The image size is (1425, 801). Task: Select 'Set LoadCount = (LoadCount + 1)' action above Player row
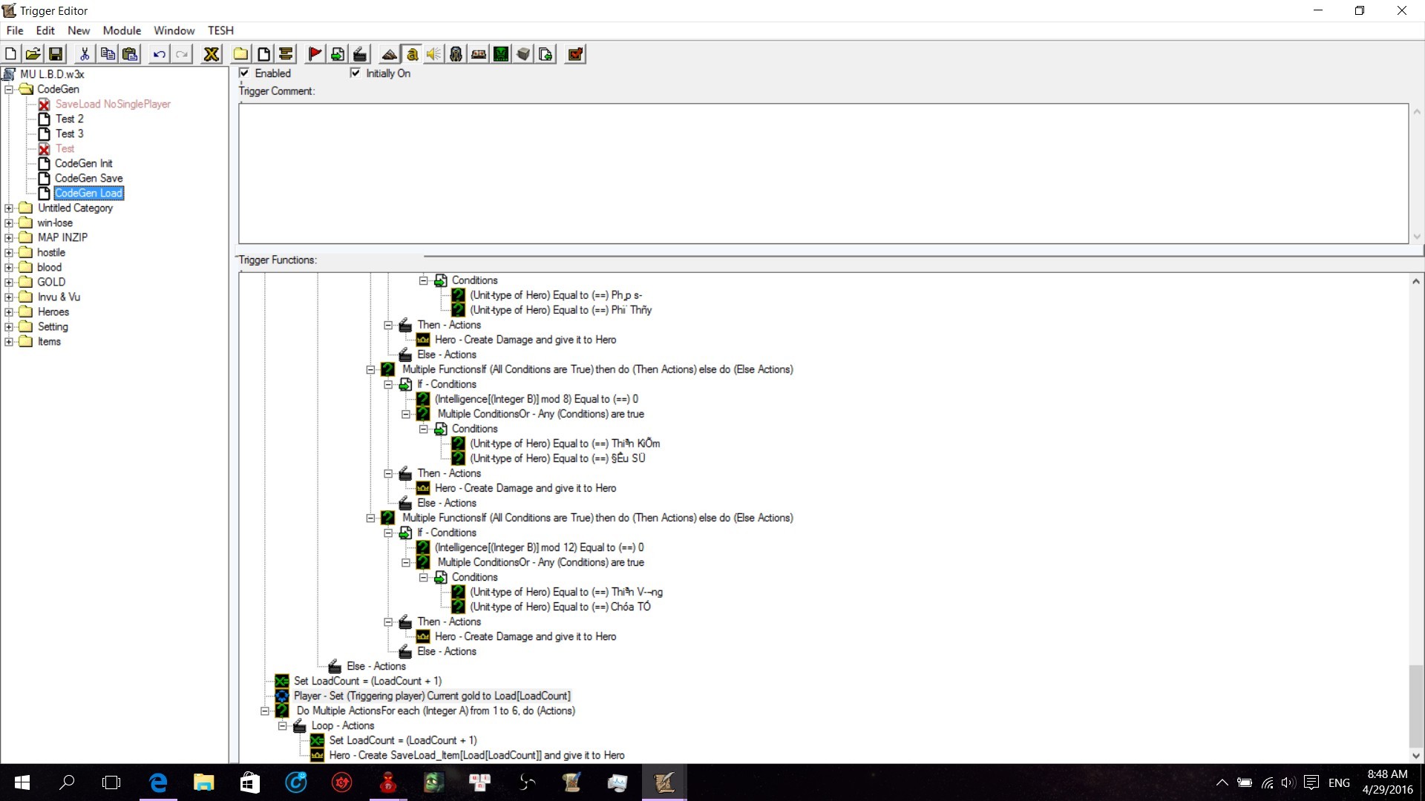(367, 681)
